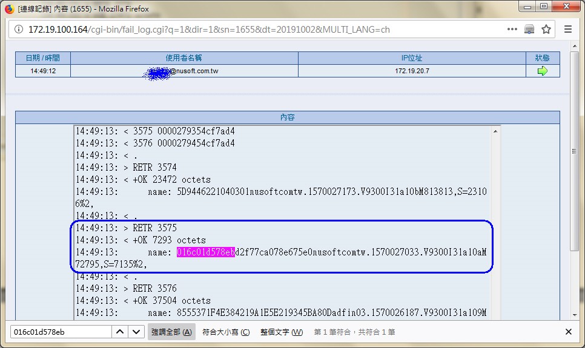This screenshot has height=348, width=585.
Task: Click the highlighted 016c01d578eb text
Action: coord(205,252)
